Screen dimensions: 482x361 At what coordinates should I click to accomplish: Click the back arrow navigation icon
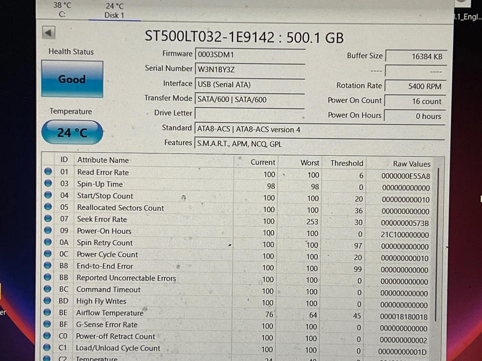48,32
